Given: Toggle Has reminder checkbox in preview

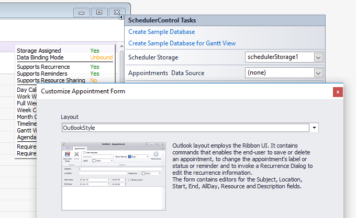Looking at the screenshot, I should click(84, 152).
